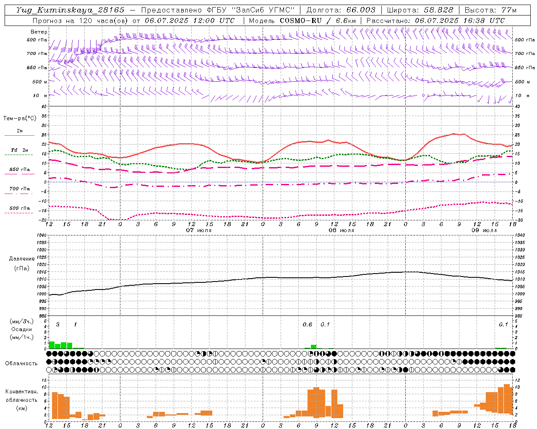Click the Долгота: 66.003 value
This screenshot has width=537, height=429.
coord(341,10)
